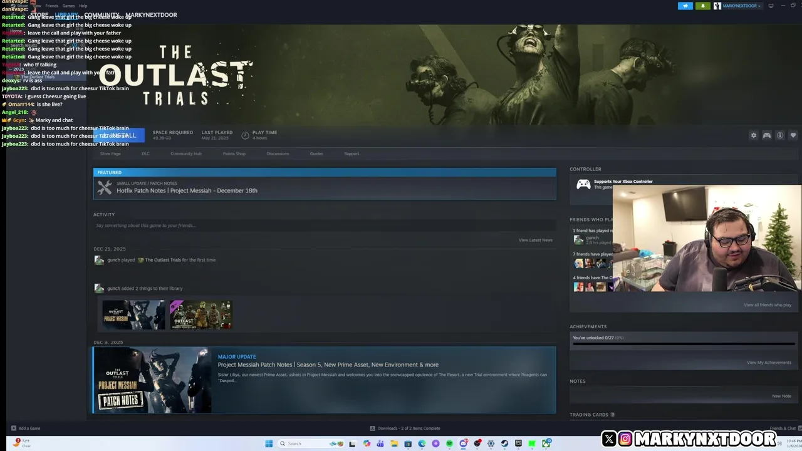Click 'Say something about this game' field
The width and height of the screenshot is (802, 451).
click(325, 225)
